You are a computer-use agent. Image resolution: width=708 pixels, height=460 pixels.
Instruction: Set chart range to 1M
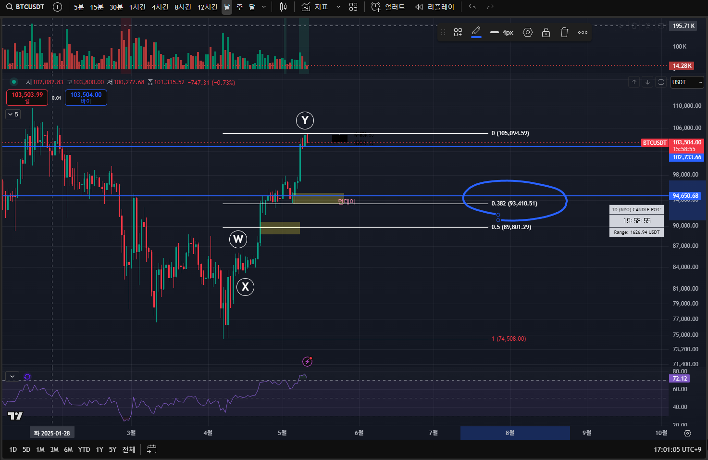tap(40, 449)
